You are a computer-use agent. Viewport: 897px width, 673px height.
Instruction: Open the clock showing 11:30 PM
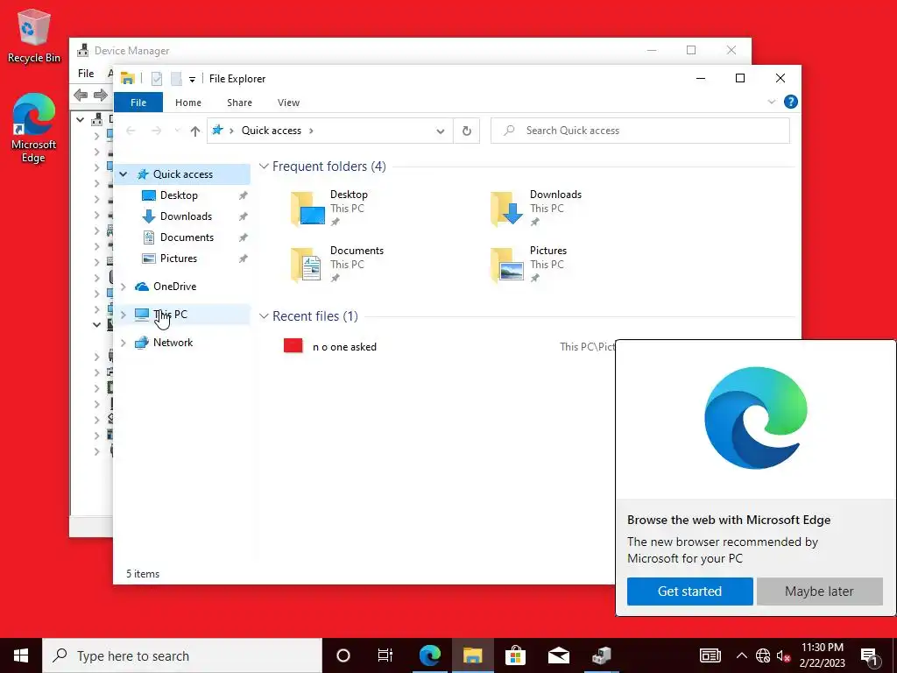(822, 655)
